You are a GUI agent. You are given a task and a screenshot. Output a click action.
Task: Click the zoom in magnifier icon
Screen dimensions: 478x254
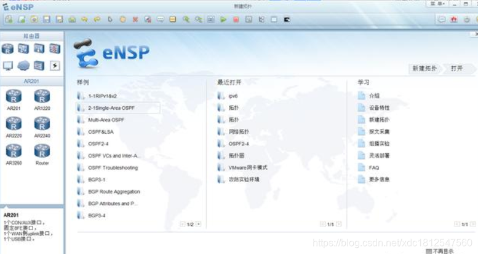coord(186,20)
